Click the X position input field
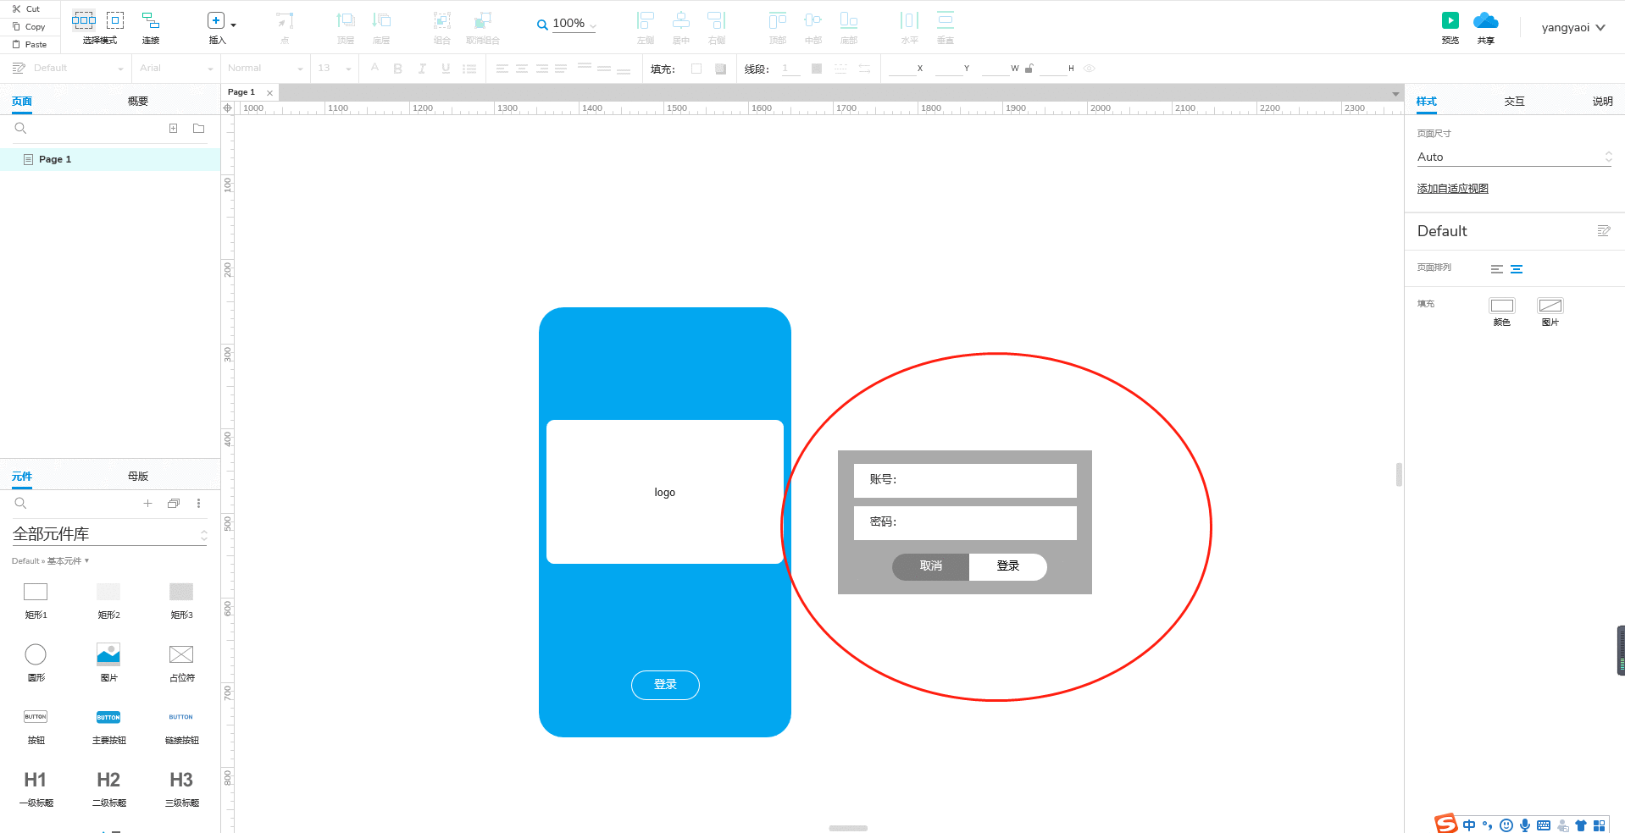1625x833 pixels. click(901, 69)
